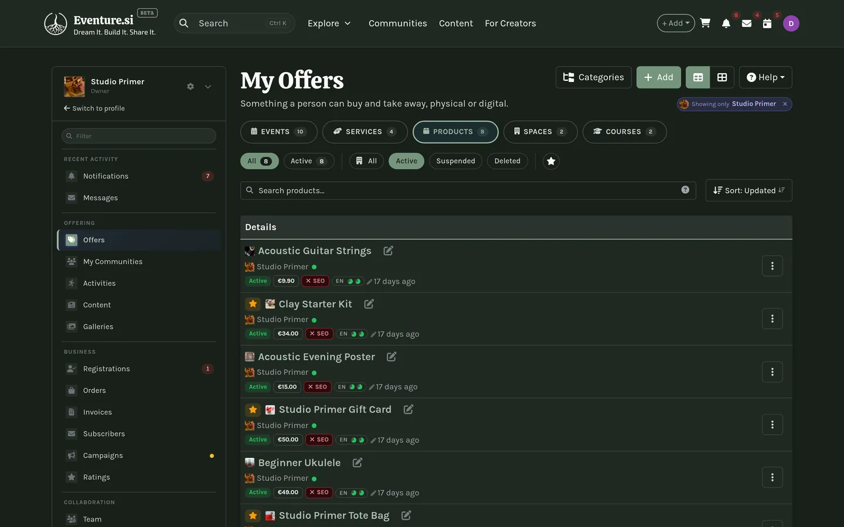Switch to grid card view
The height and width of the screenshot is (527, 844).
(722, 77)
